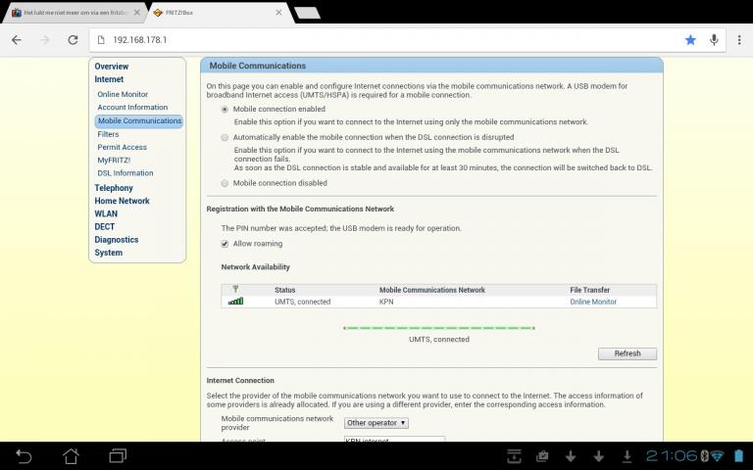Open MyFRITZ! in the sidebar
Viewport: 753px width, 470px height.
coord(114,161)
